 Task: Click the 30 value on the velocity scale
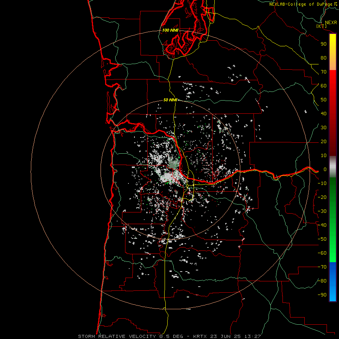click(324, 128)
